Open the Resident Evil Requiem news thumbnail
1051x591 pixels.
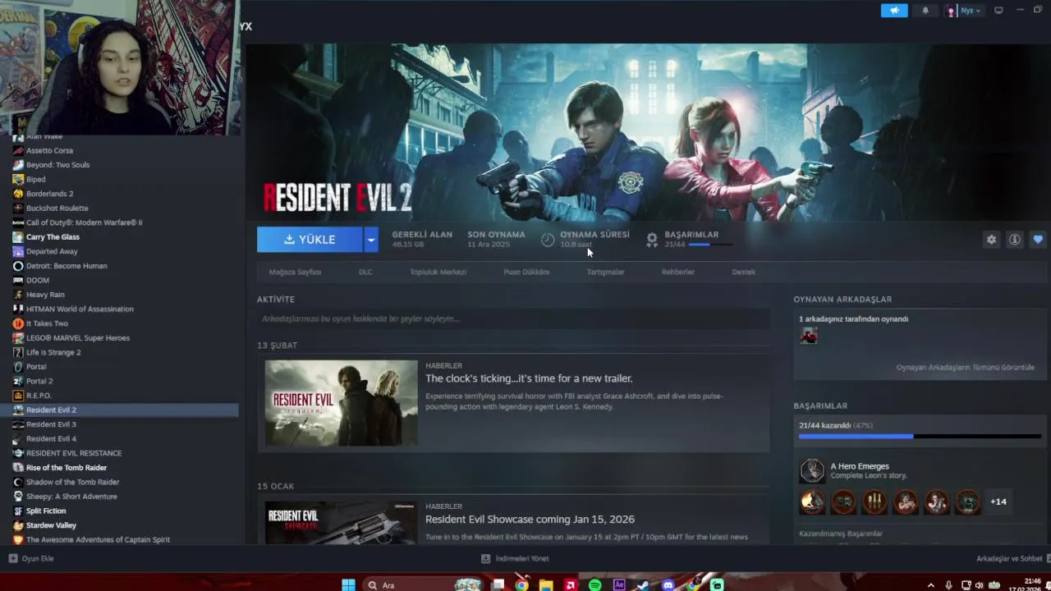[x=341, y=403]
